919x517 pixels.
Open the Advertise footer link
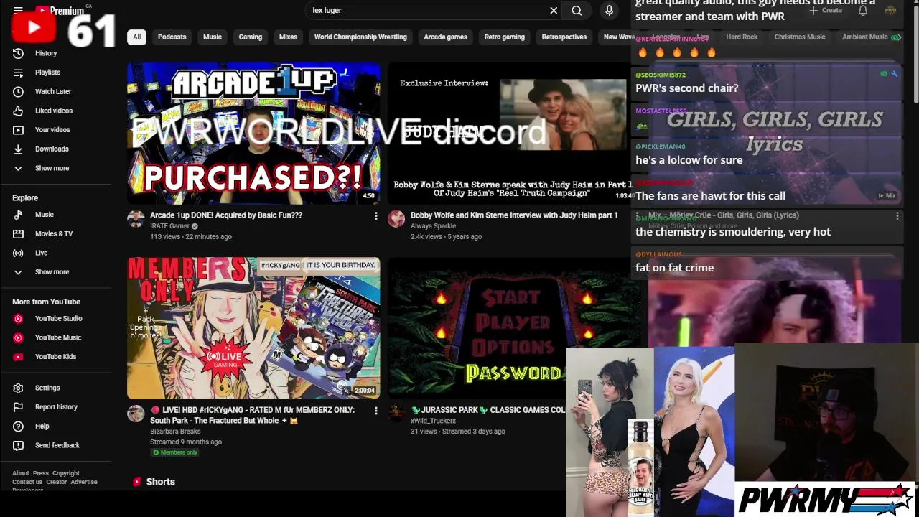[84, 482]
